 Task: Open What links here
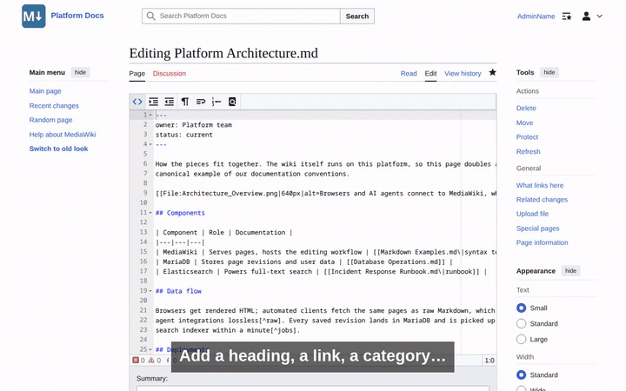(540, 185)
